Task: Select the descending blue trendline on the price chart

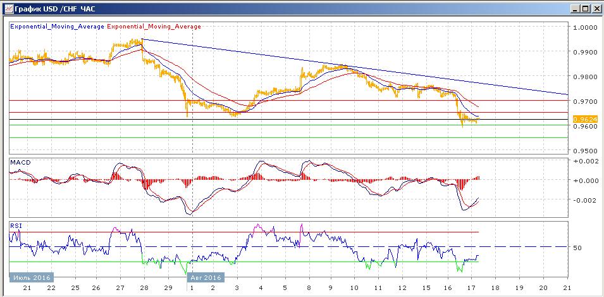Action: [x=354, y=66]
